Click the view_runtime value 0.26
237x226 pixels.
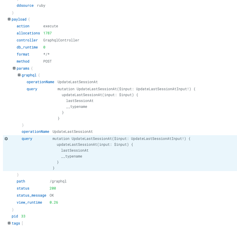tap(54, 202)
